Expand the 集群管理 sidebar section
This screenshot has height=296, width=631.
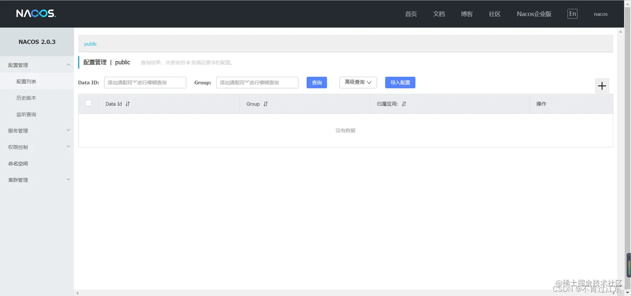click(x=18, y=179)
